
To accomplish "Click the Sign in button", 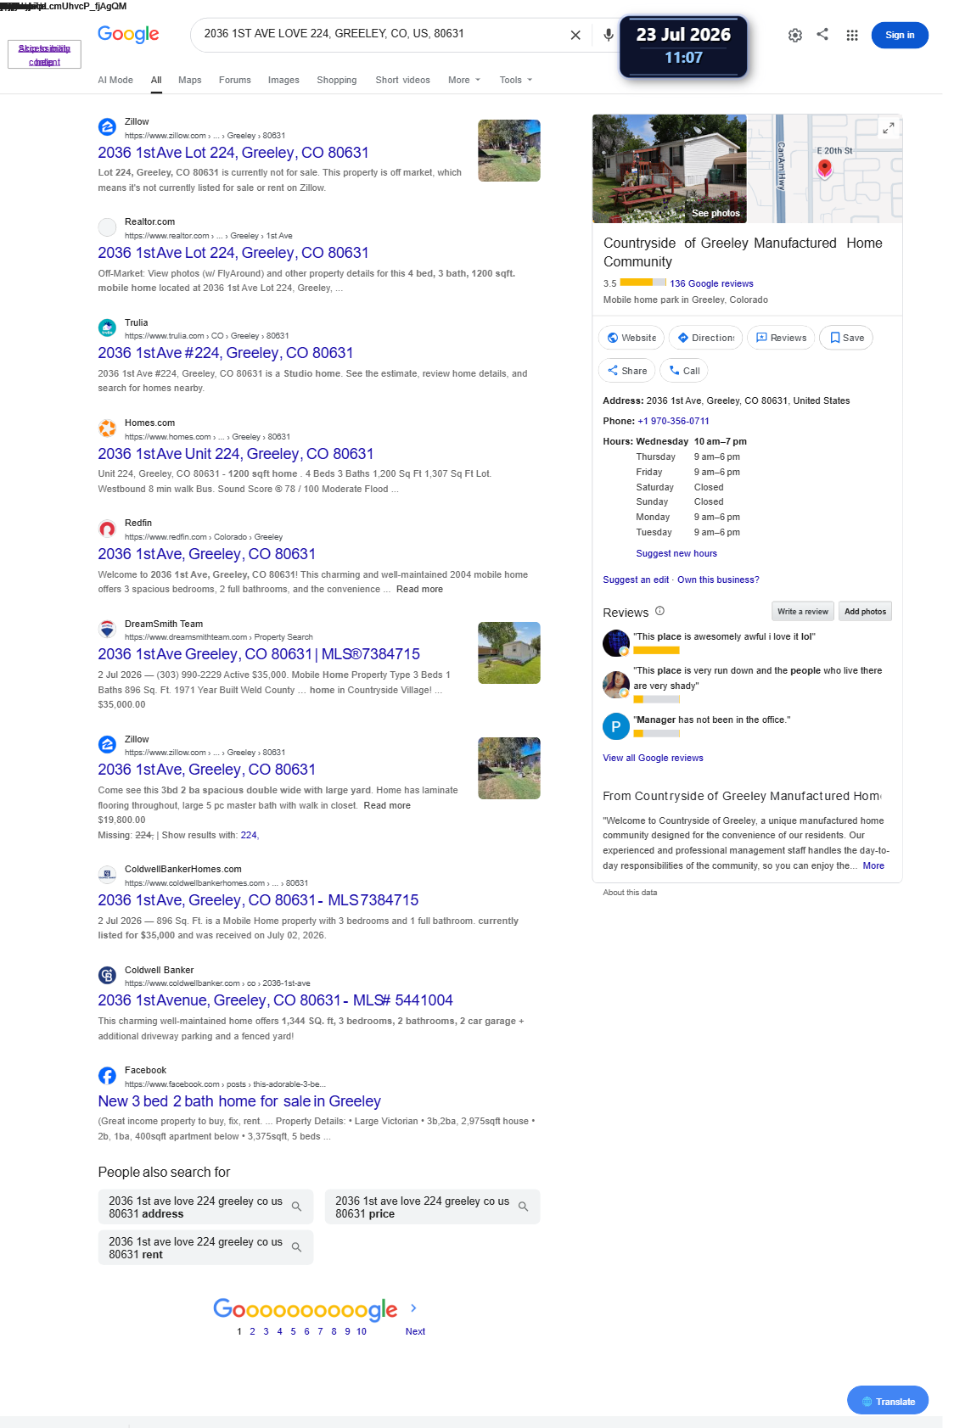I will (x=900, y=35).
